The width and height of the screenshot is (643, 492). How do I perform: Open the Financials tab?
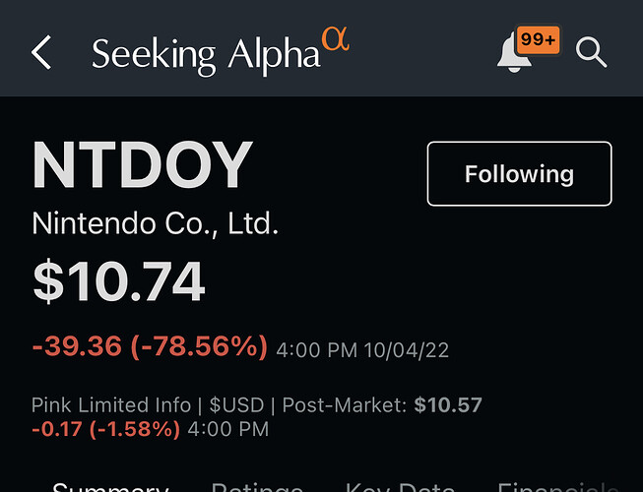[x=557, y=487]
